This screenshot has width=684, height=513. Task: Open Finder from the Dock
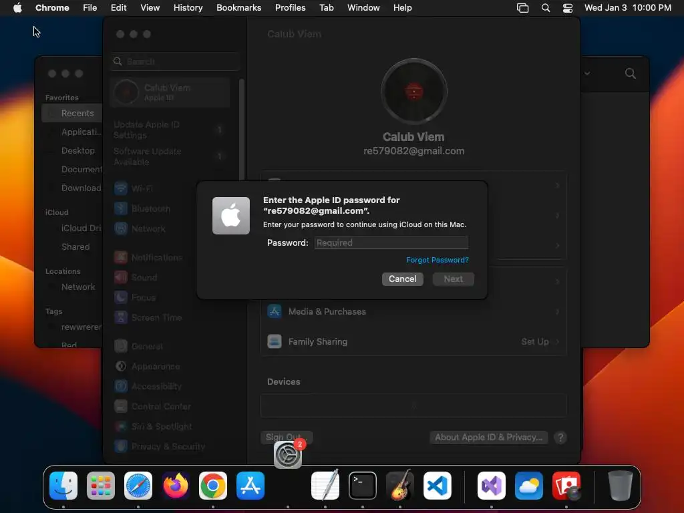click(63, 486)
